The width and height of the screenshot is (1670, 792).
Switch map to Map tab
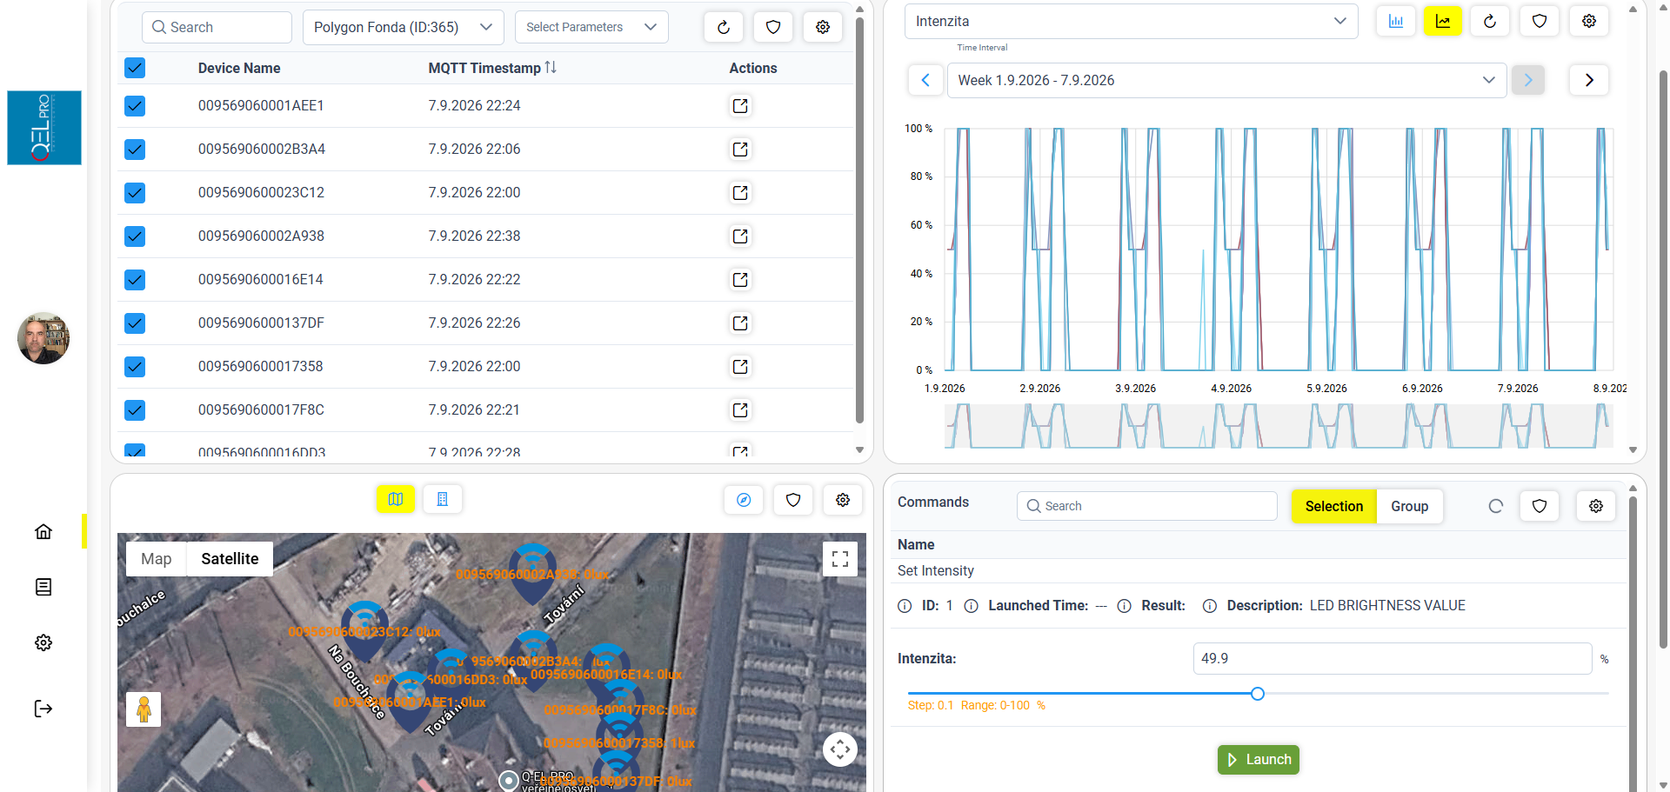(157, 558)
